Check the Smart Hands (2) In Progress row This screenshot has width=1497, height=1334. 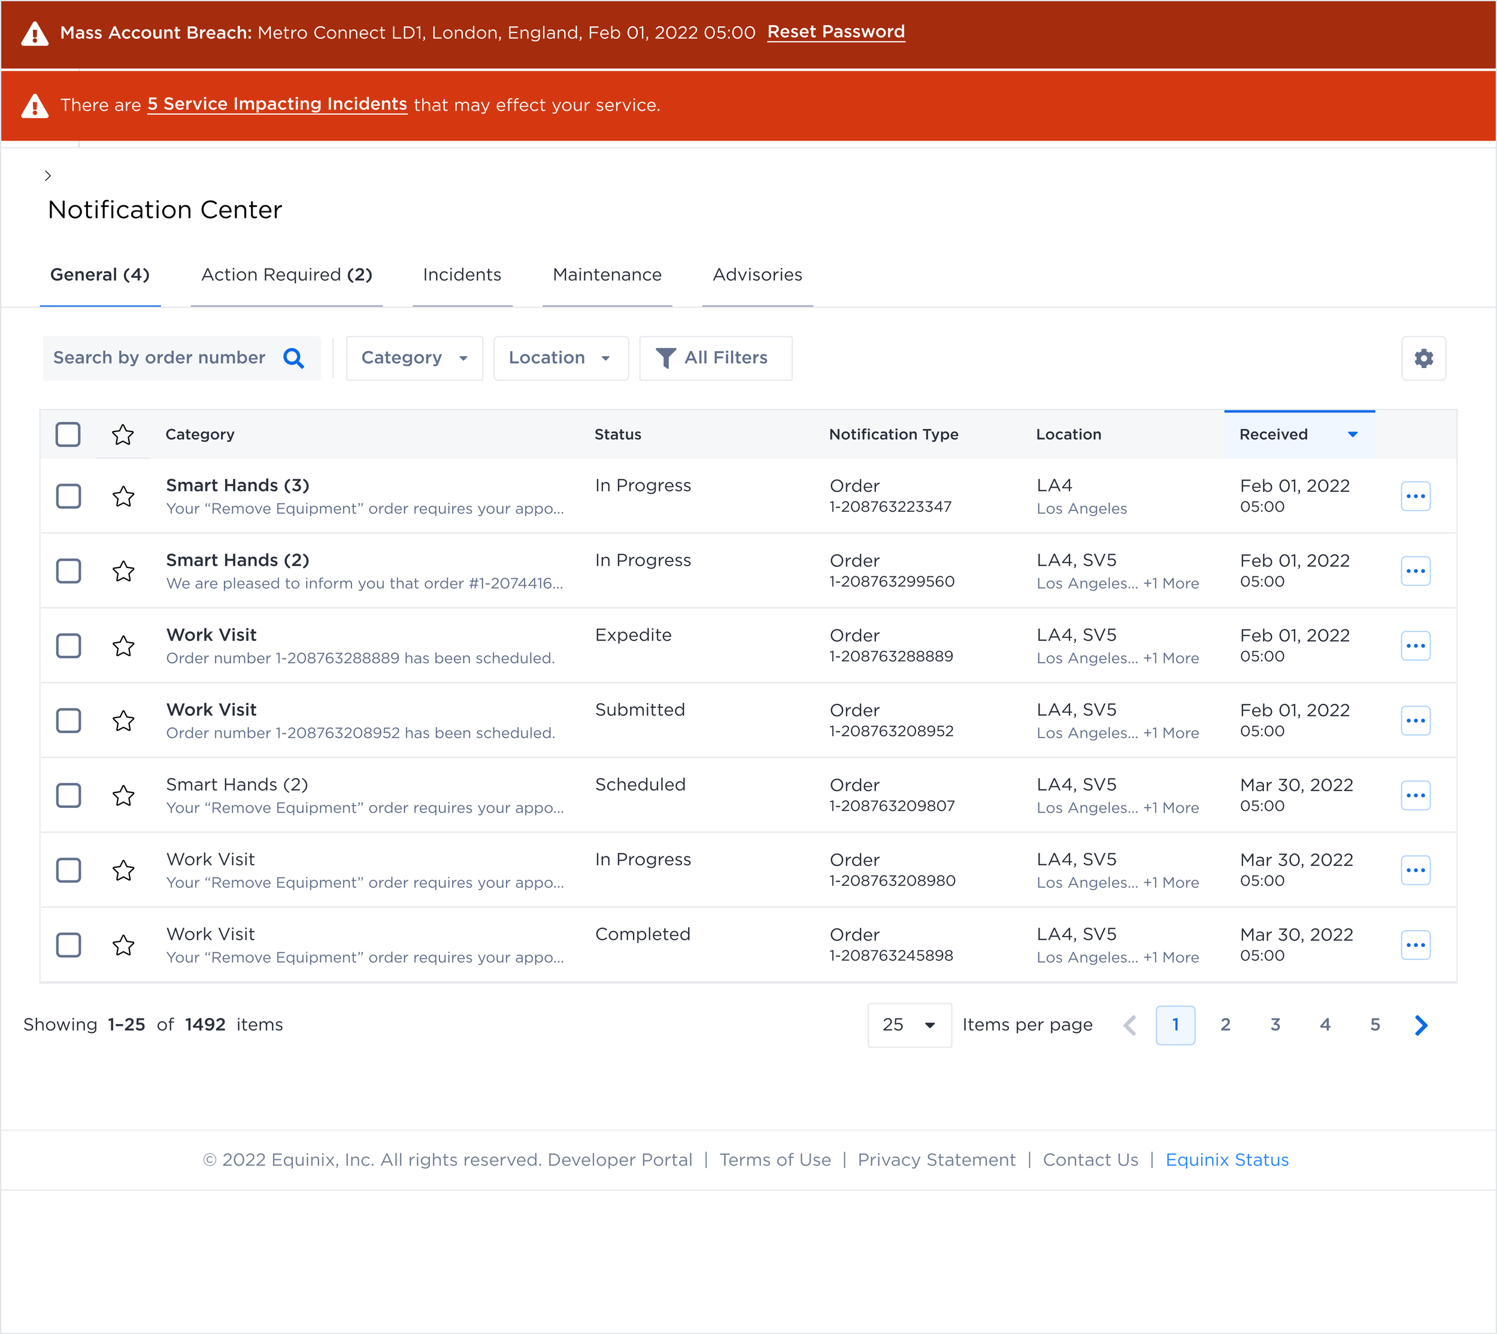(68, 571)
